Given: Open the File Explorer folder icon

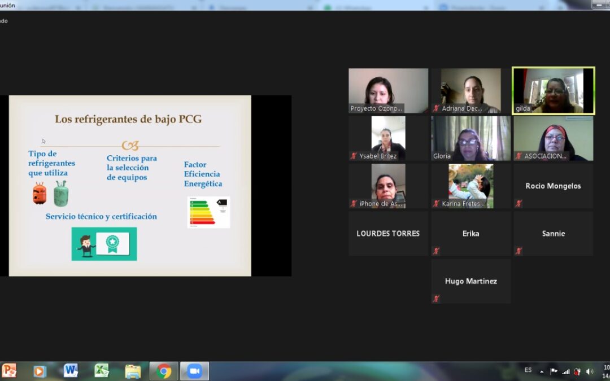Looking at the screenshot, I should [x=133, y=371].
